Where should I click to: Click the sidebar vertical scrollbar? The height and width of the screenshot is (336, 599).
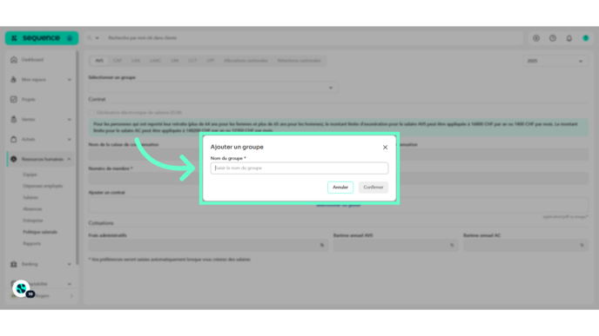pyautogui.click(x=77, y=158)
